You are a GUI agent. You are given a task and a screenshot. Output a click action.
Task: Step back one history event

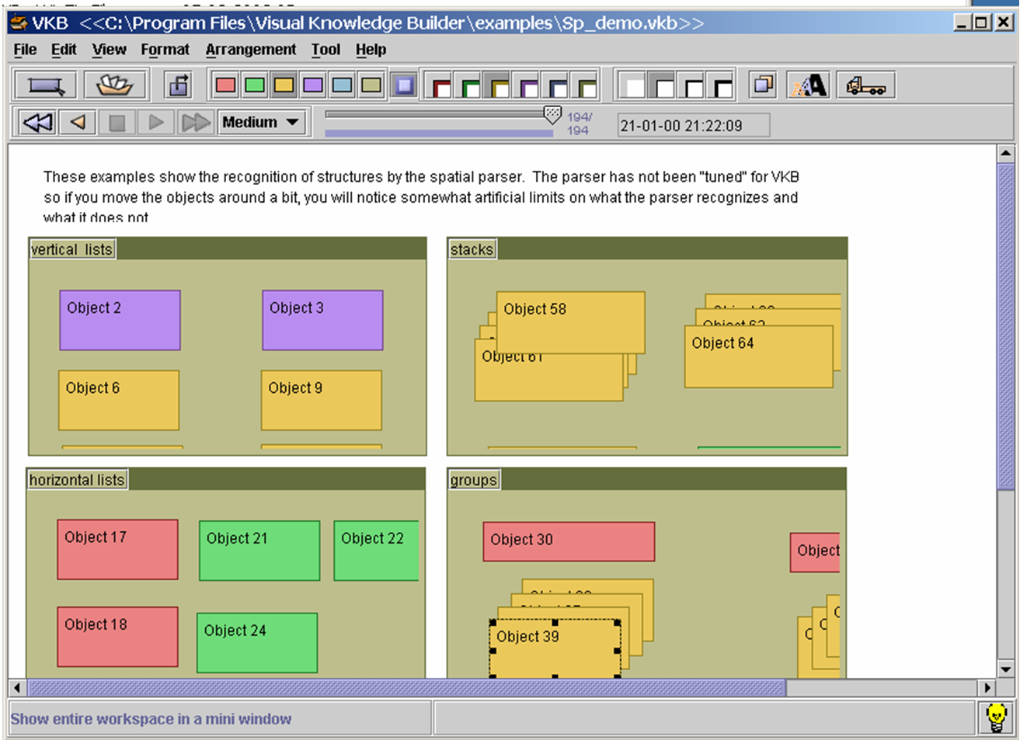tap(78, 122)
